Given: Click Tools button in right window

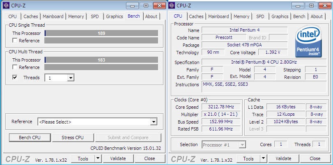Looking at the screenshot, I should click(248, 158).
